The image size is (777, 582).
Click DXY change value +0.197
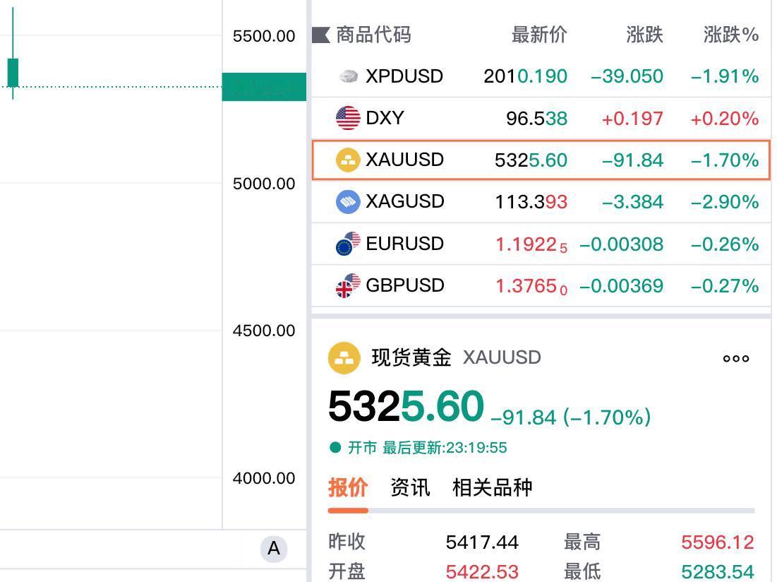point(632,119)
